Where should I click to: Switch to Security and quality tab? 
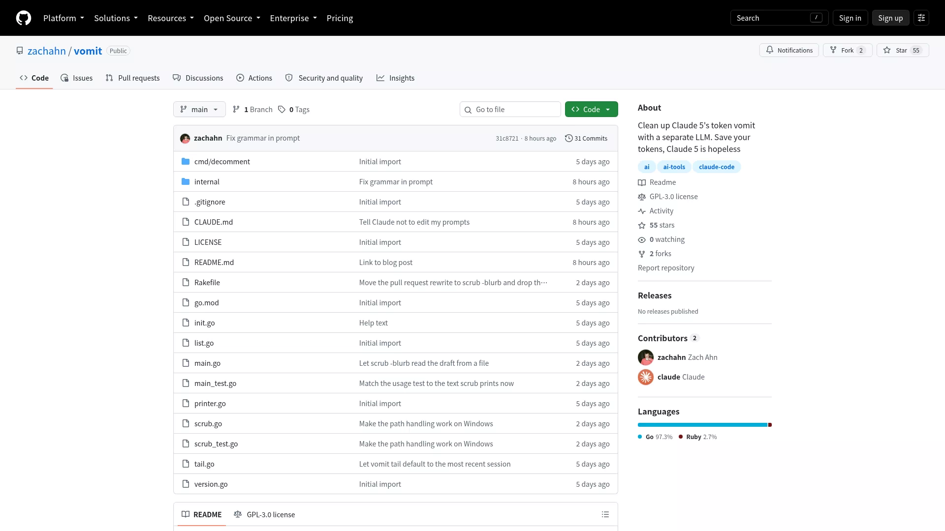click(x=324, y=78)
